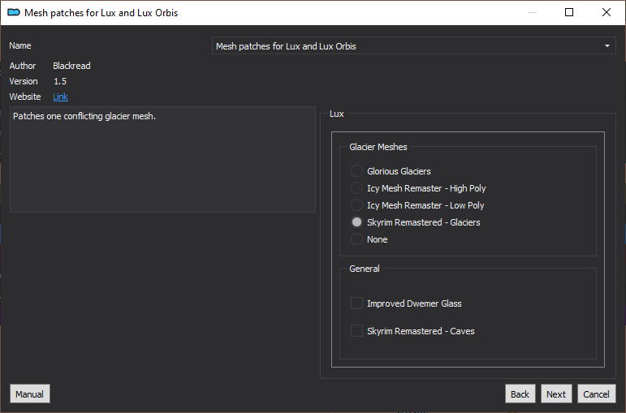Click the Manual button
Image resolution: width=626 pixels, height=413 pixels.
tap(30, 394)
